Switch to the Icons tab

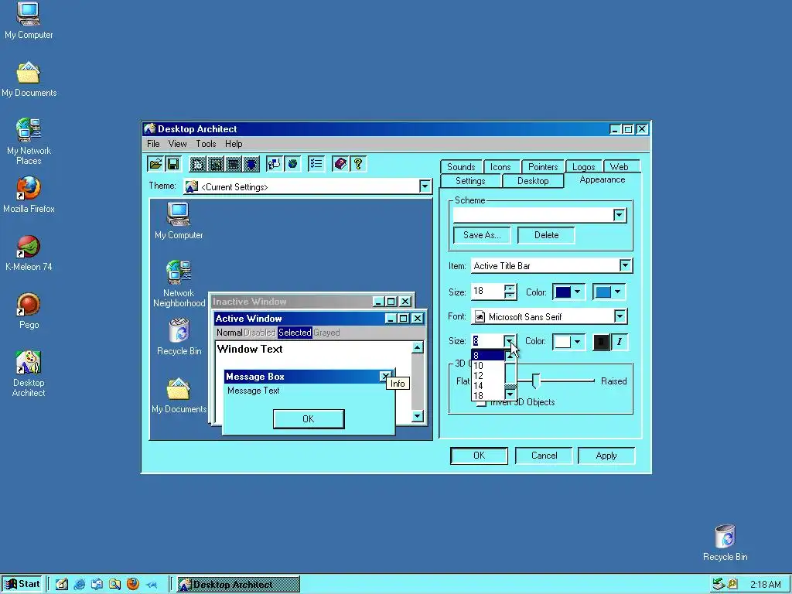tap(500, 167)
